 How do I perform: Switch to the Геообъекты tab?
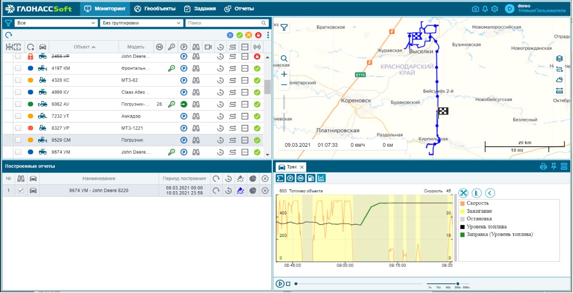point(154,9)
